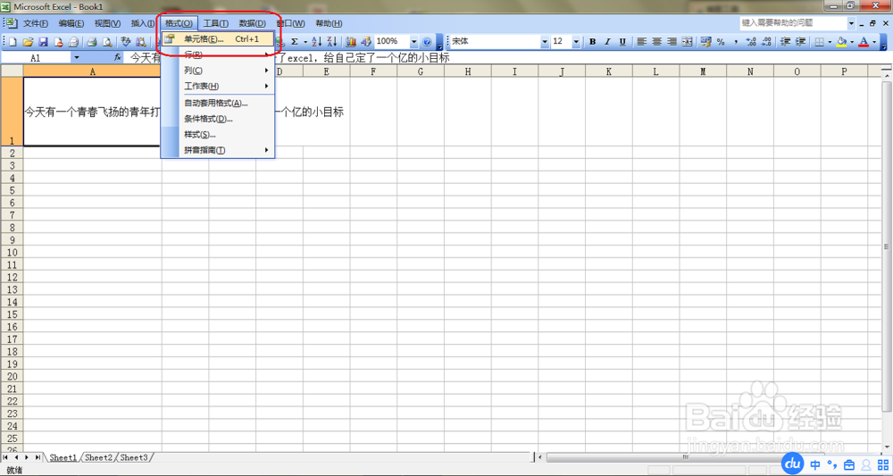Image resolution: width=893 pixels, height=476 pixels.
Task: Click in the help question input box
Action: [793, 23]
